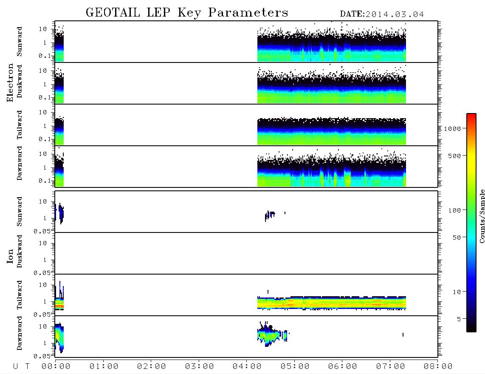
Task: Click the "50" colorbar tick label
Action: (x=457, y=238)
